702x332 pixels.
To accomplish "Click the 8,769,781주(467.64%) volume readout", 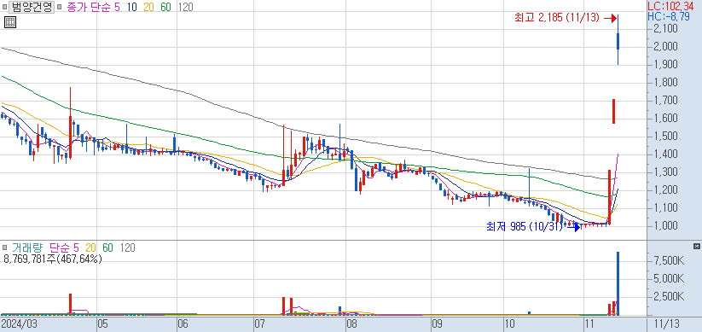I will click(52, 259).
